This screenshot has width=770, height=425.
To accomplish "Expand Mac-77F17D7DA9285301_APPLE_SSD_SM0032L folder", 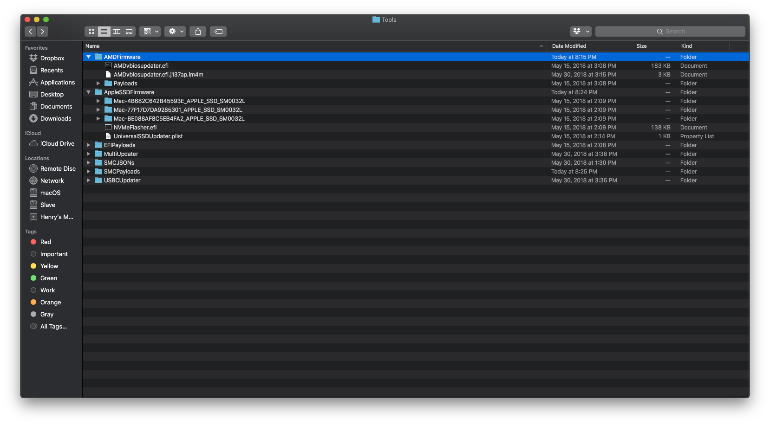I will pos(98,110).
